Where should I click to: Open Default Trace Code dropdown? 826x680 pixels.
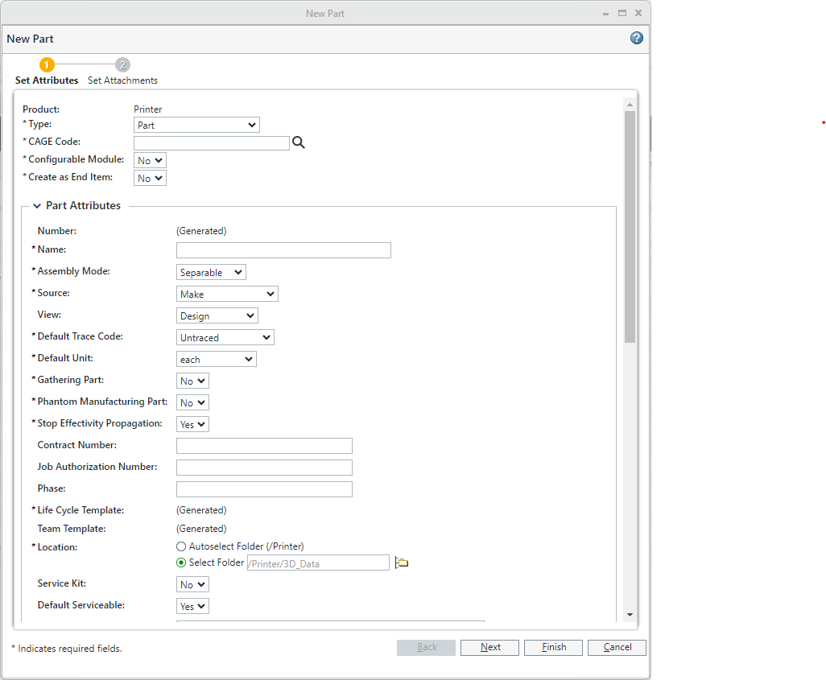click(x=225, y=337)
